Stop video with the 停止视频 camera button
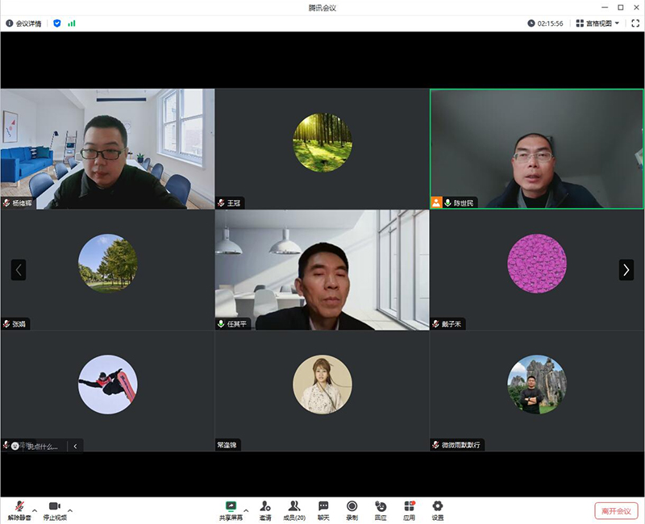Image resolution: width=645 pixels, height=524 pixels. click(x=55, y=507)
